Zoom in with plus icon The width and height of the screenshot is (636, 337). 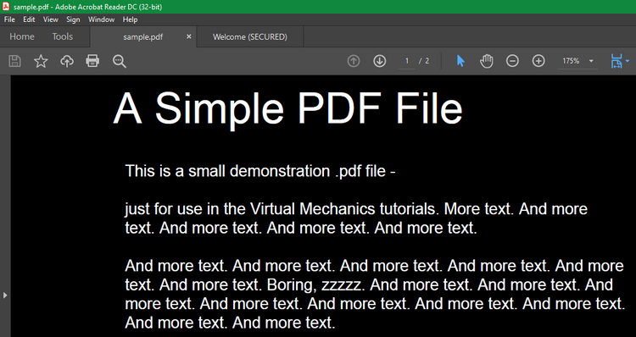coord(538,61)
